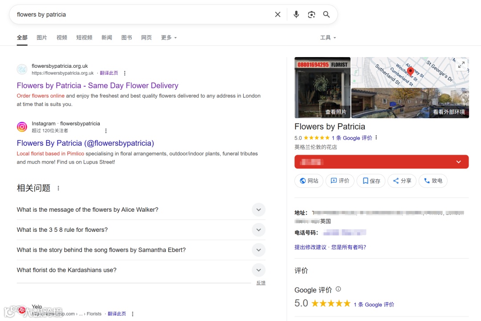
Task: Open the 看看外部环境 street view image
Action: tap(410, 103)
